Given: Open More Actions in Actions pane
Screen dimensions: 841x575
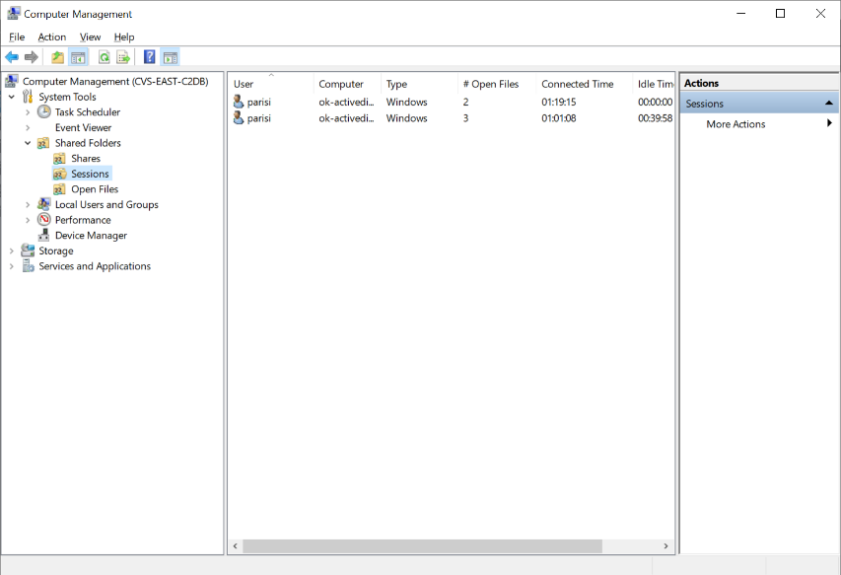Looking at the screenshot, I should click(736, 124).
